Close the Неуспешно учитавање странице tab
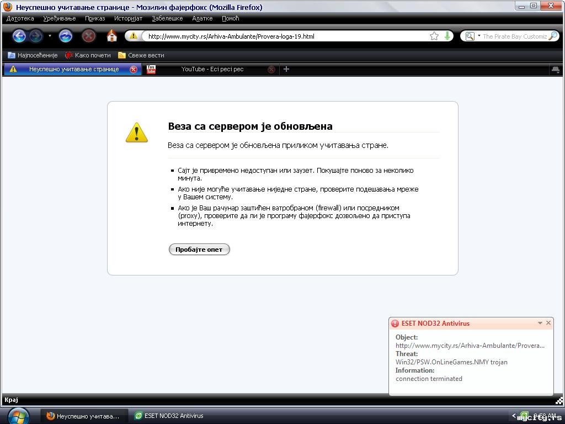Screen dimensions: 565x424 coord(134,69)
